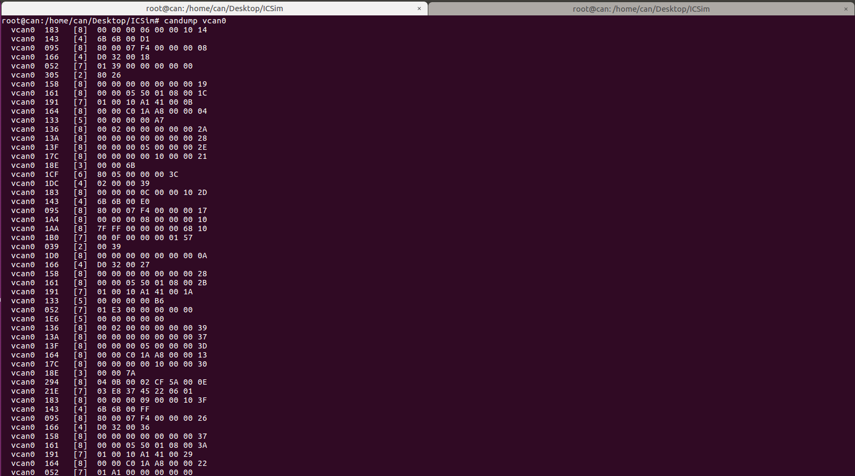855x476 pixels.
Task: Click the 166 row with data D0 32 00 36
Action: click(x=80, y=427)
